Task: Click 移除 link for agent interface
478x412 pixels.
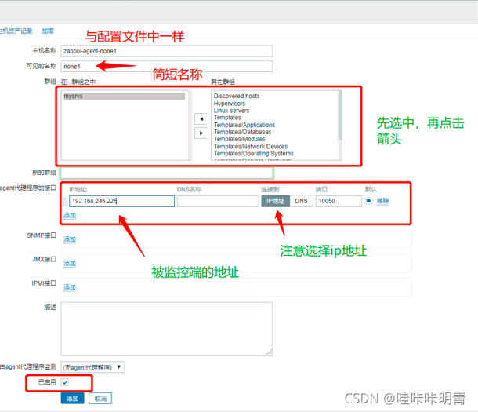Action: coord(383,201)
